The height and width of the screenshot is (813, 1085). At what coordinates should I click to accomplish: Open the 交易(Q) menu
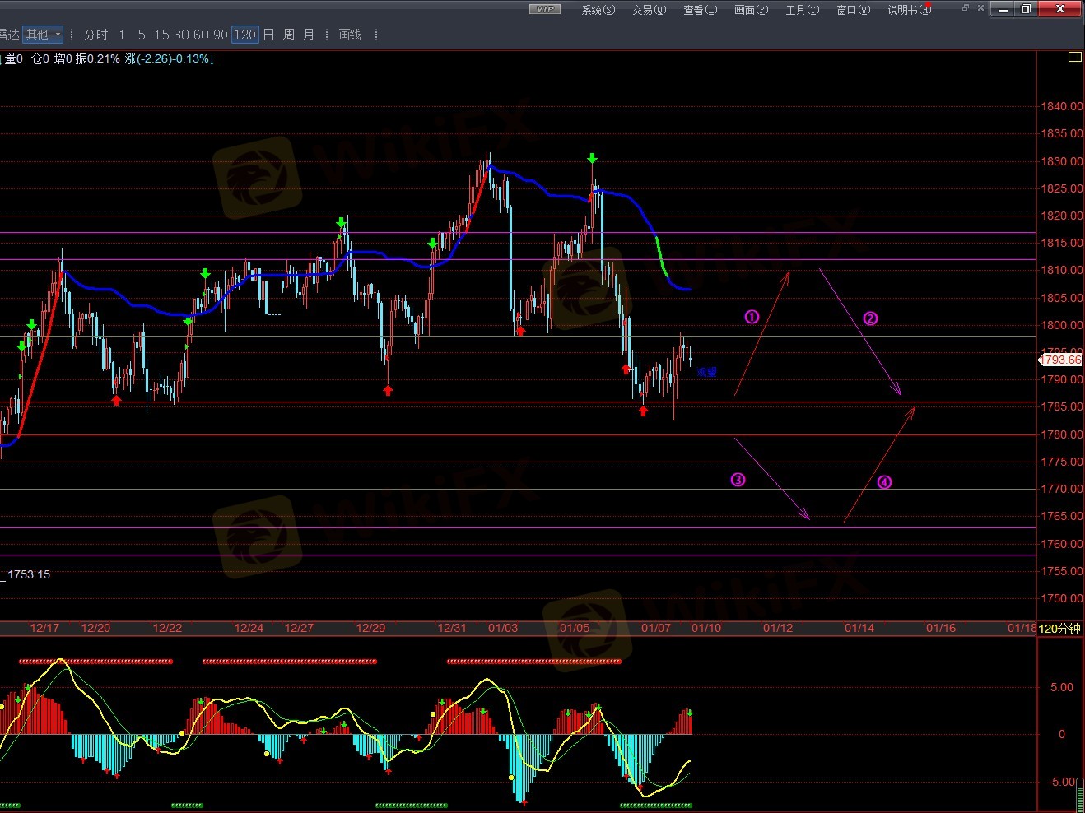[x=649, y=10]
